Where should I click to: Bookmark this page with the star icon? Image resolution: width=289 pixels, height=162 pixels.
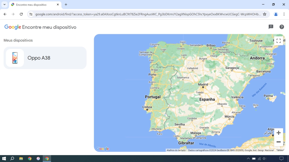click(264, 14)
